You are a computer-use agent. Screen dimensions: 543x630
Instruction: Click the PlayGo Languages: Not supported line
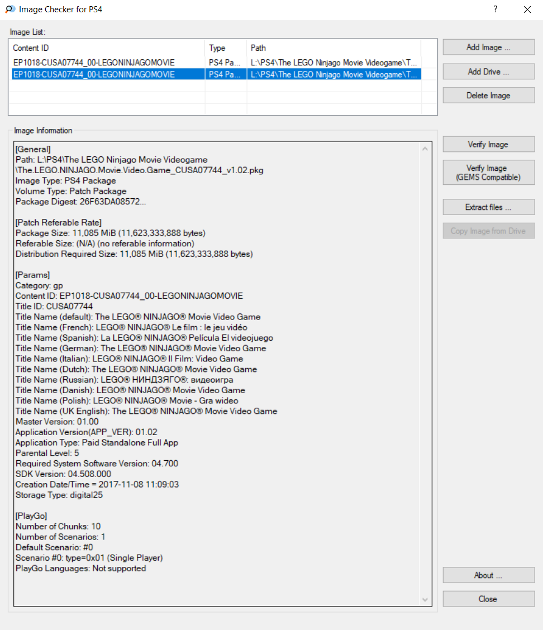click(x=81, y=567)
